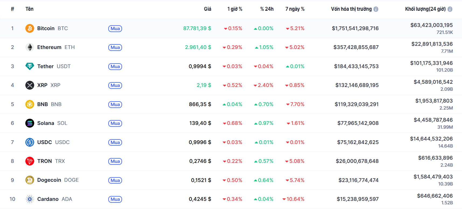Screen dimensions: 462x210
Task: Sort by the 1 giờ % column header
Action: pos(235,9)
